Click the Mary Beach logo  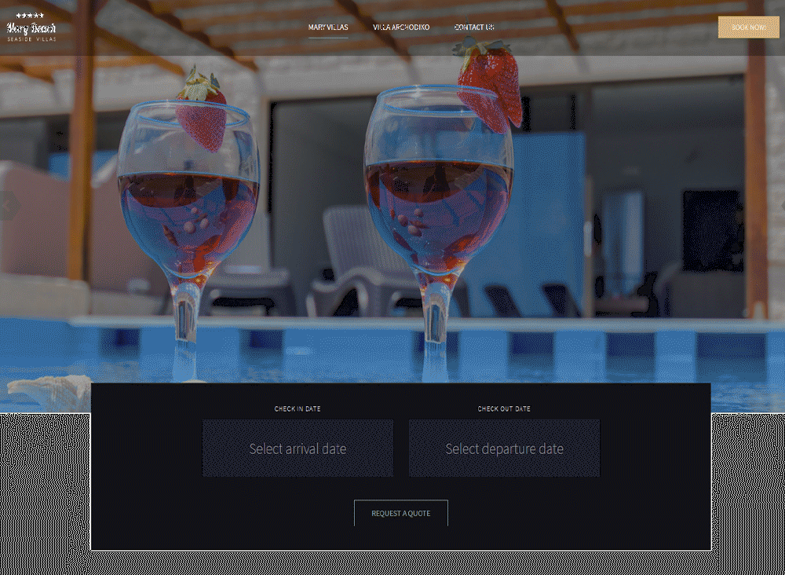(x=31, y=27)
